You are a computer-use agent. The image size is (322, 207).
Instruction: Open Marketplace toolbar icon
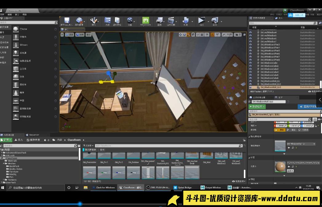click(117, 21)
